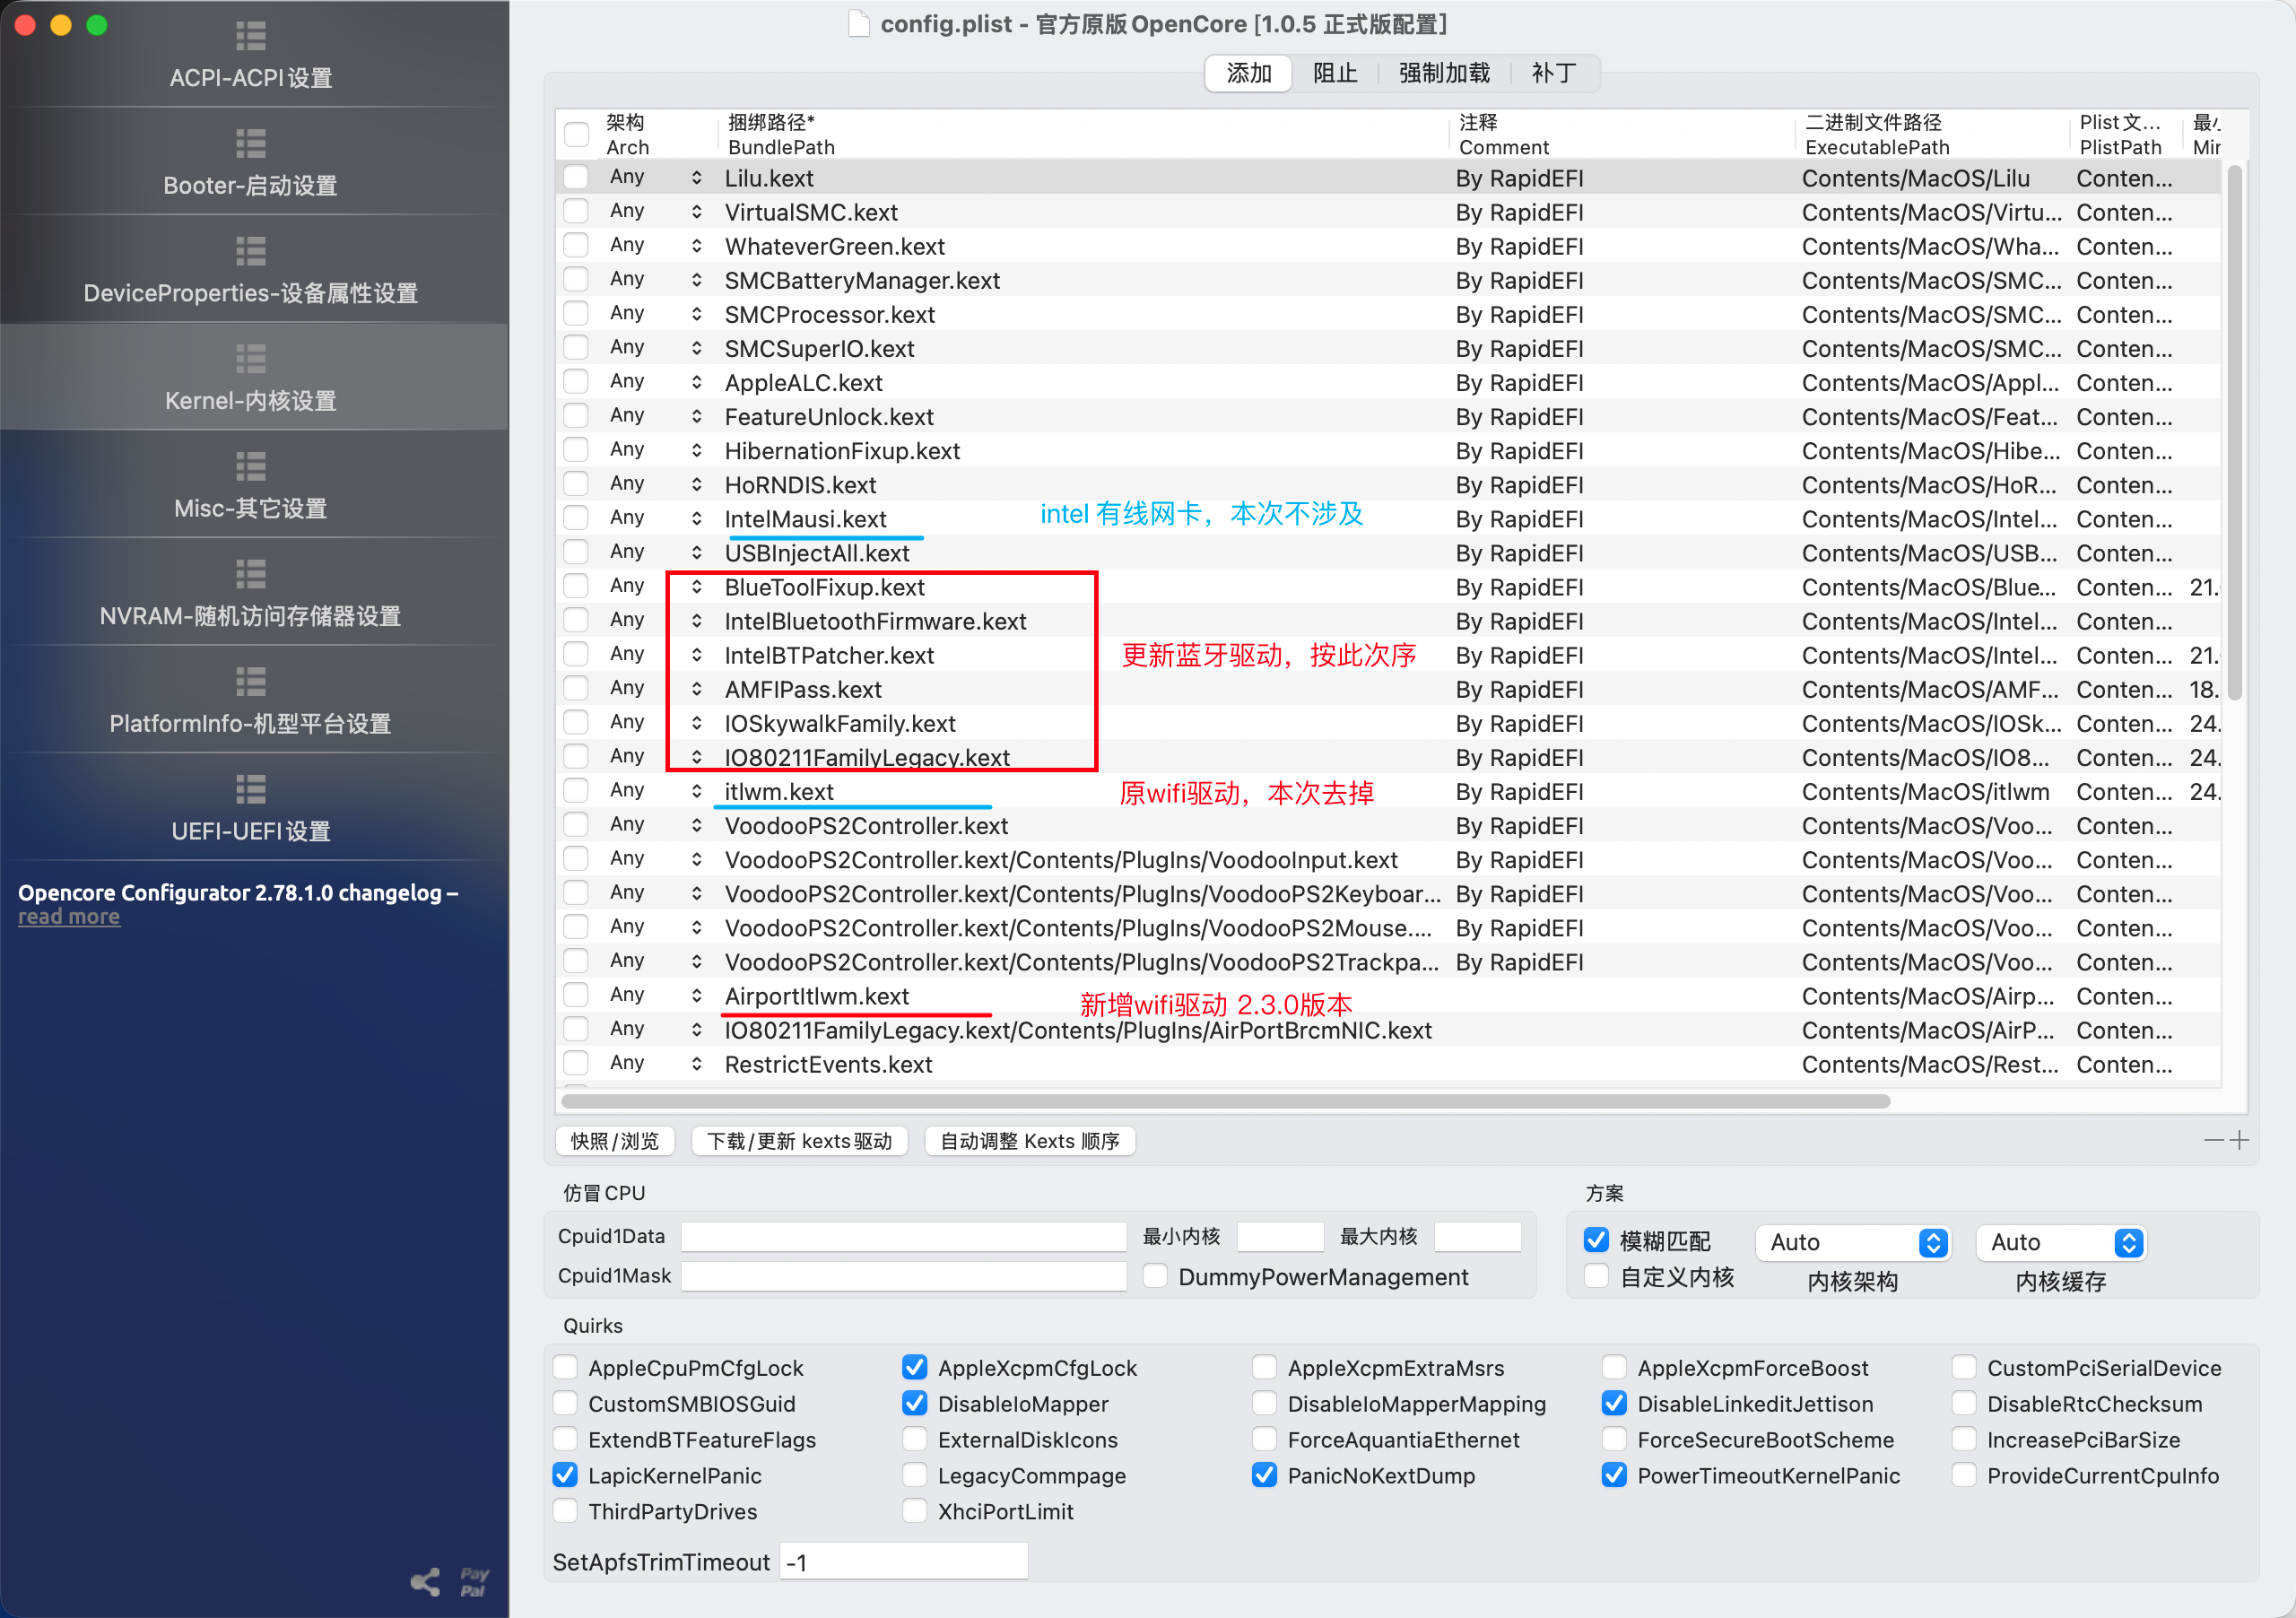Open Arch stepper for VirtualSMC.kext row
The height and width of the screenshot is (1618, 2296).
[x=696, y=212]
